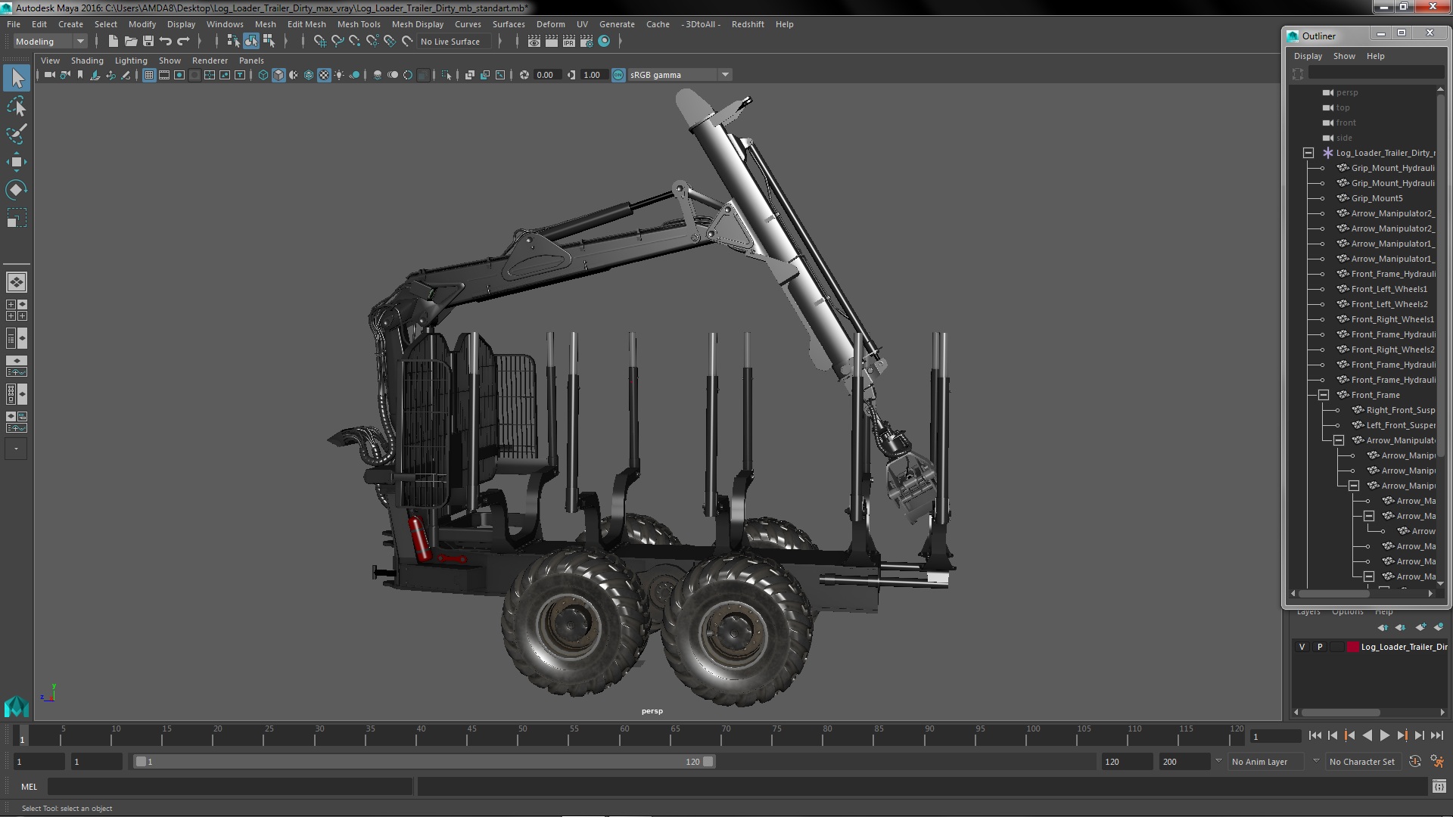Viewport: 1453px width, 817px height.
Task: Toggle smooth shade all cube icon
Action: click(278, 75)
